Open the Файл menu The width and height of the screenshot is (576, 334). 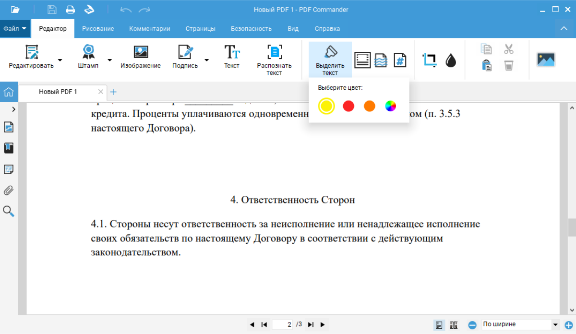(x=15, y=29)
